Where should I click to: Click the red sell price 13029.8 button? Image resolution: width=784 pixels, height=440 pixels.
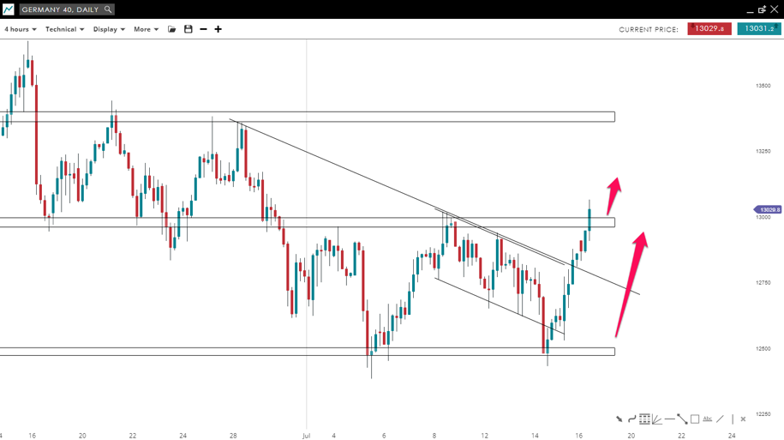pos(709,29)
